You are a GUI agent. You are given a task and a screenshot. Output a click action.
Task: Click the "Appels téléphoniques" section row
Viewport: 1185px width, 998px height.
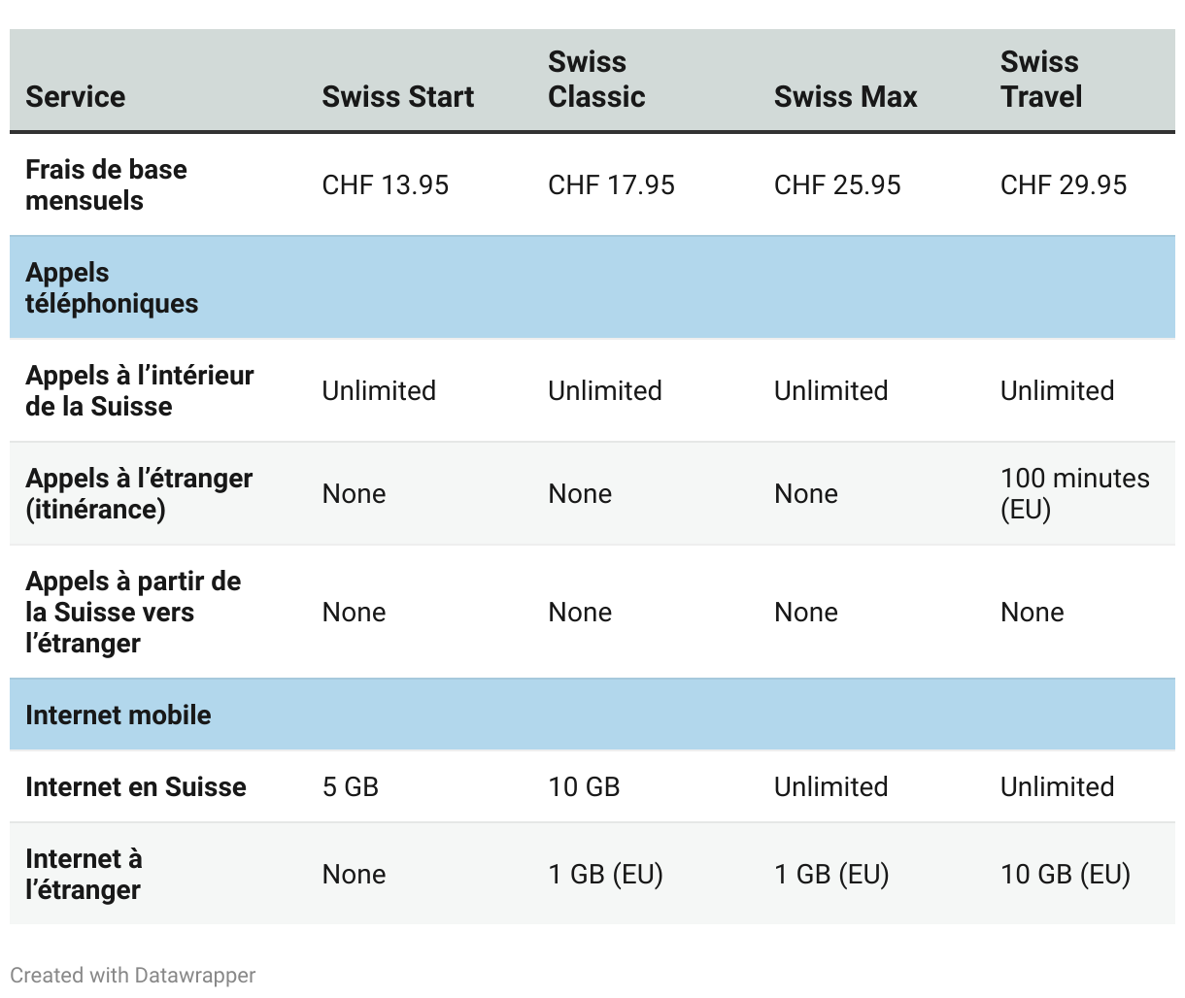click(112, 287)
